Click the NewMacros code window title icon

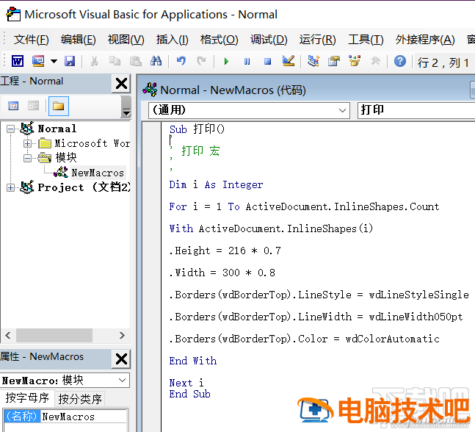pyautogui.click(x=150, y=90)
